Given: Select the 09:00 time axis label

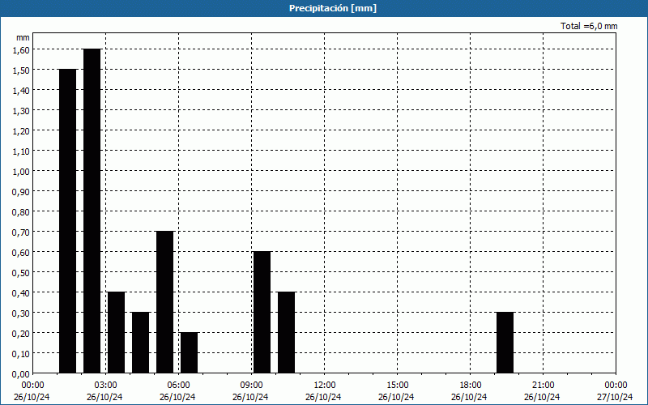Looking at the screenshot, I should click(x=252, y=386).
